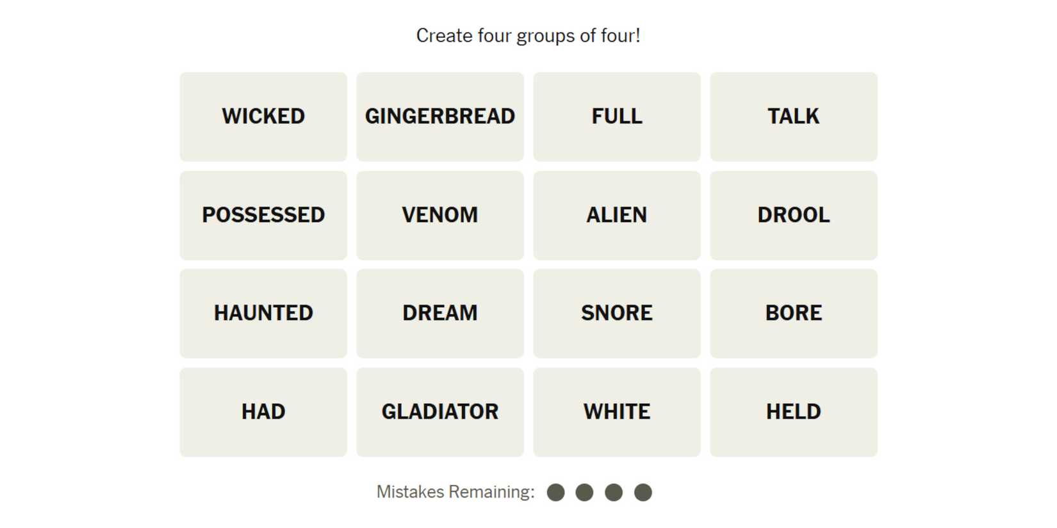Pick the DREAM word tile

440,314
